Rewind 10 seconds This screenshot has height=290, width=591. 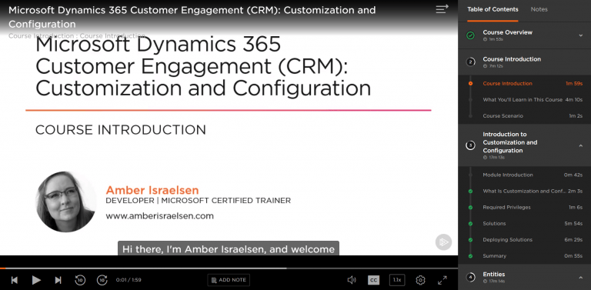coord(80,280)
